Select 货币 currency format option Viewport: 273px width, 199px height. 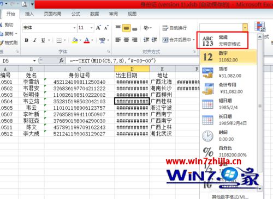coord(228,72)
